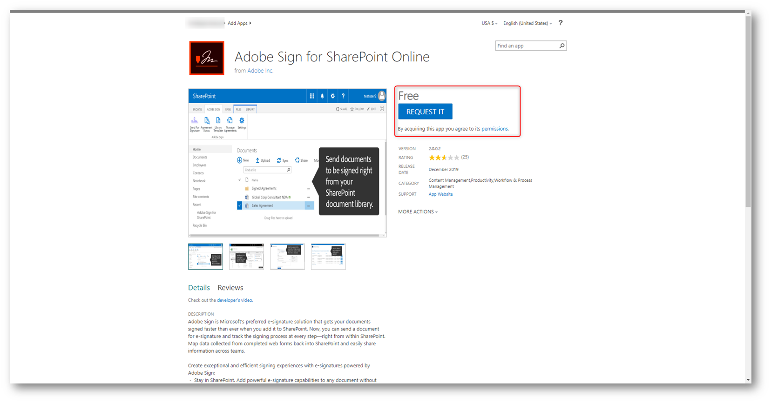Open the App Website support link
The height and width of the screenshot is (403, 771).
tap(440, 194)
